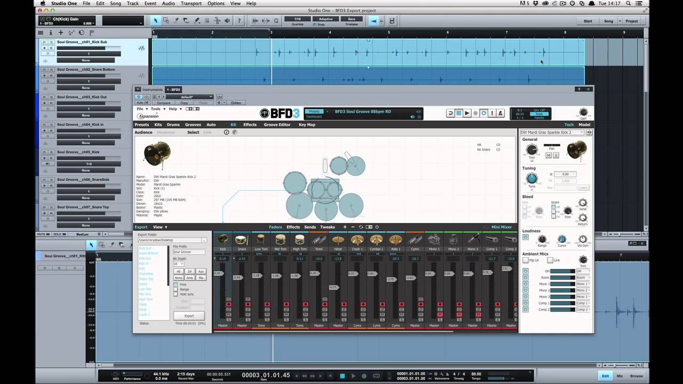Switch to the Key Map tab

click(307, 125)
